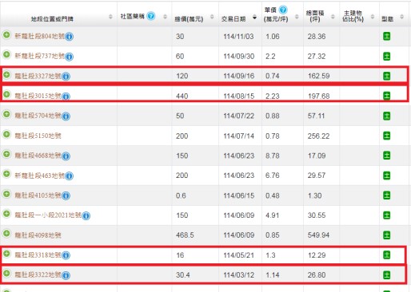Select transaction date 114/05/21
Screen dimensions: 411x292
(239, 255)
